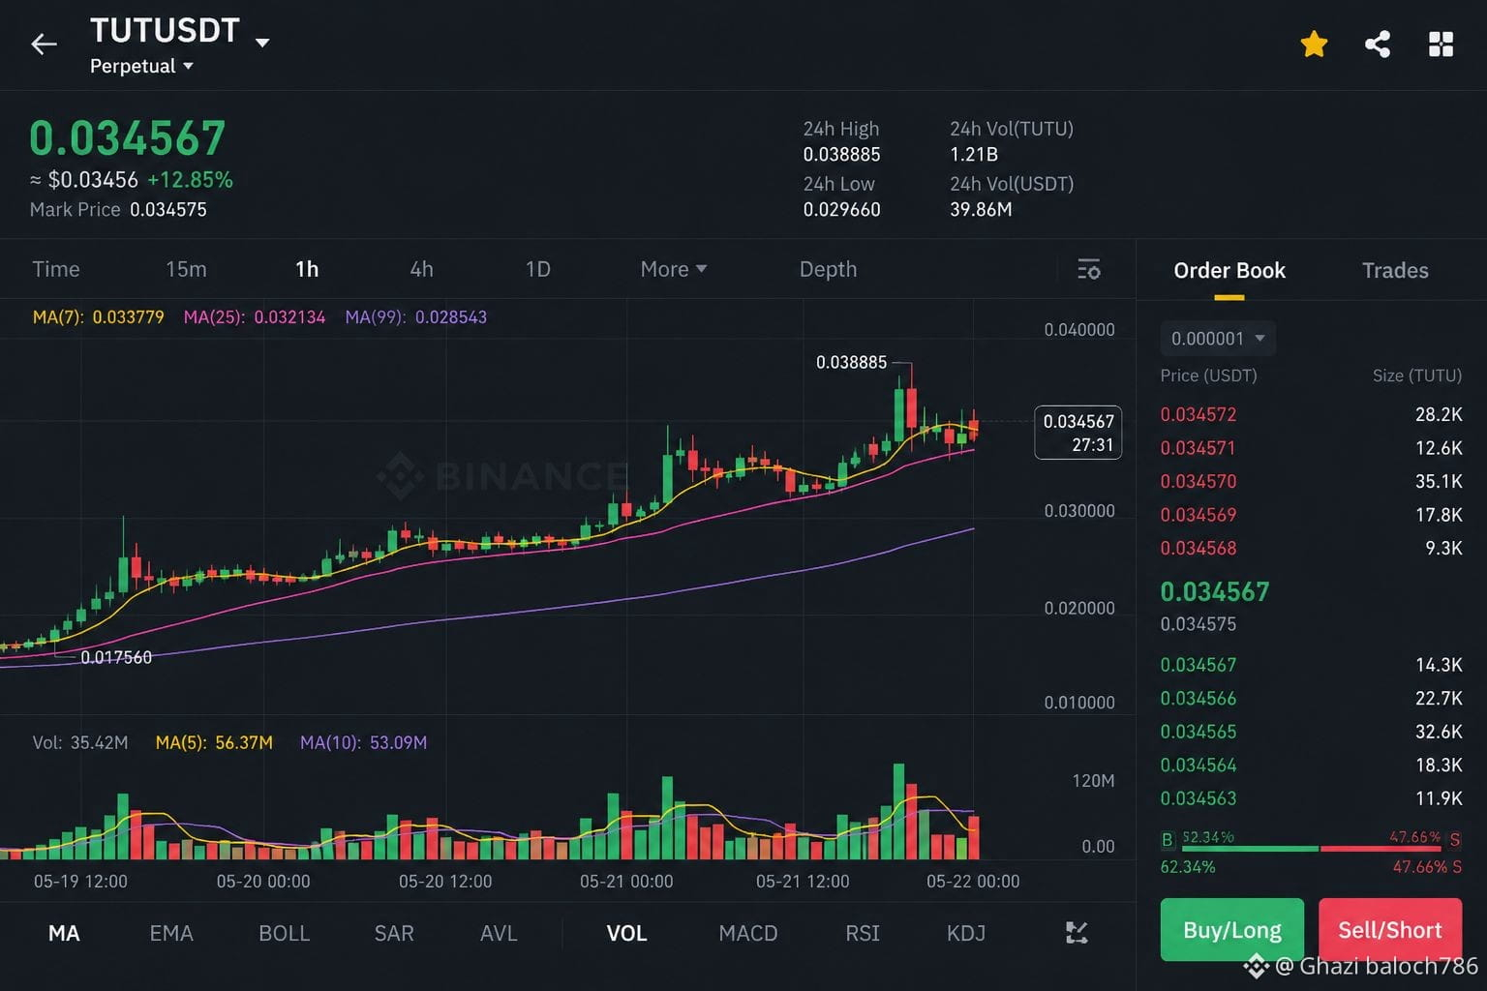1487x991 pixels.
Task: Select the bid price 0.034565
Action: click(1199, 732)
